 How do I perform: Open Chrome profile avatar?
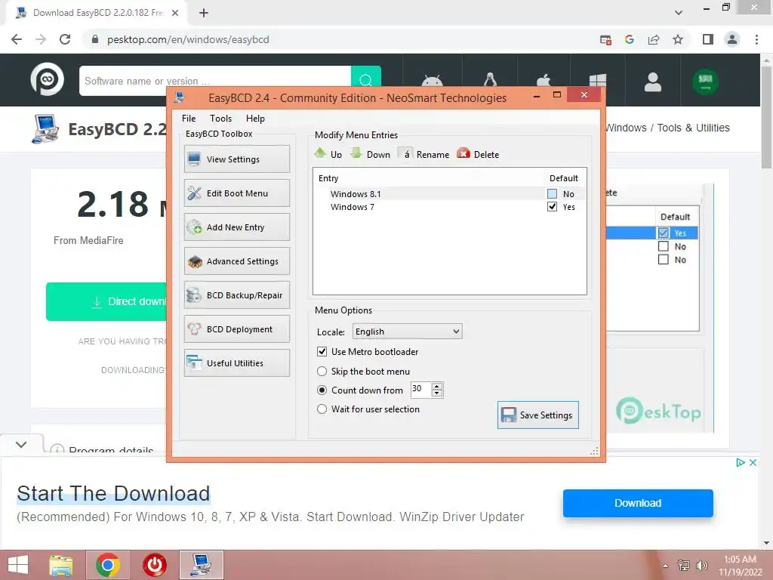732,39
